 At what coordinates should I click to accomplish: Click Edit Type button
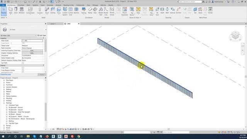click(x=42, y=36)
